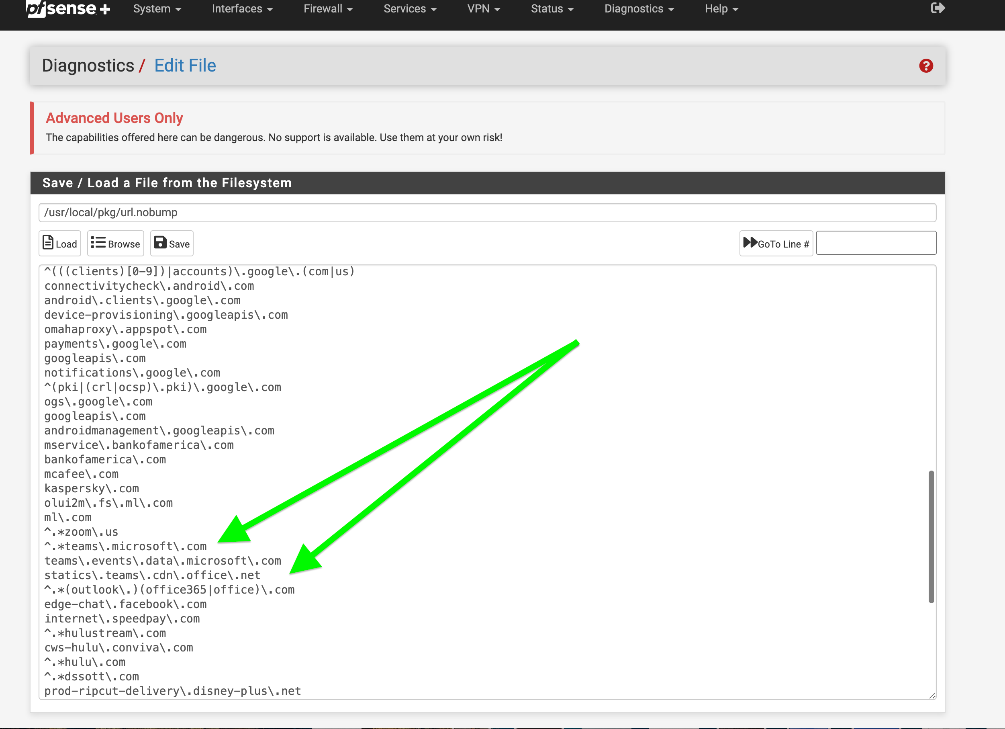This screenshot has width=1005, height=729.
Task: Click line 'kaspersky\.com'
Action: [92, 489]
